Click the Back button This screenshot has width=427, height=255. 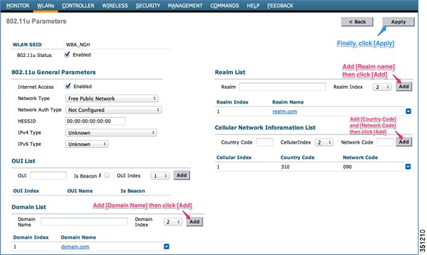coord(357,22)
